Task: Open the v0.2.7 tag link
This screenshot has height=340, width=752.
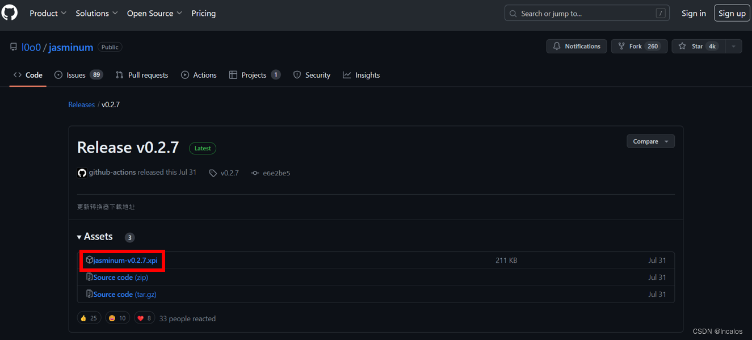Action: click(224, 173)
